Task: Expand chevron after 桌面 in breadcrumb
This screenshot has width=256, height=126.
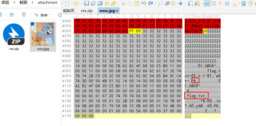Action: pos(14,2)
